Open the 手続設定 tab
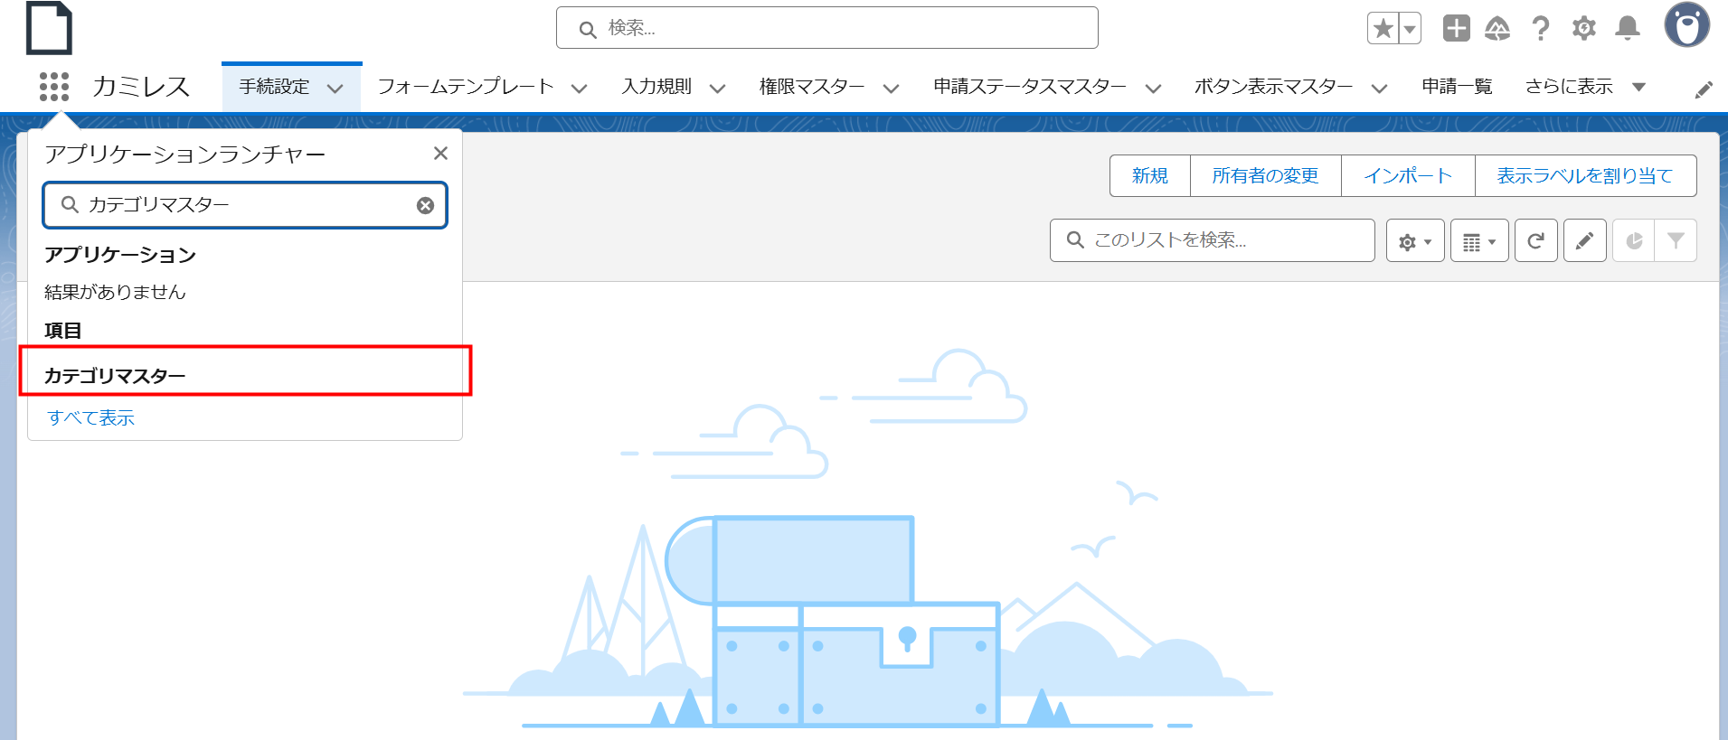 pyautogui.click(x=274, y=87)
